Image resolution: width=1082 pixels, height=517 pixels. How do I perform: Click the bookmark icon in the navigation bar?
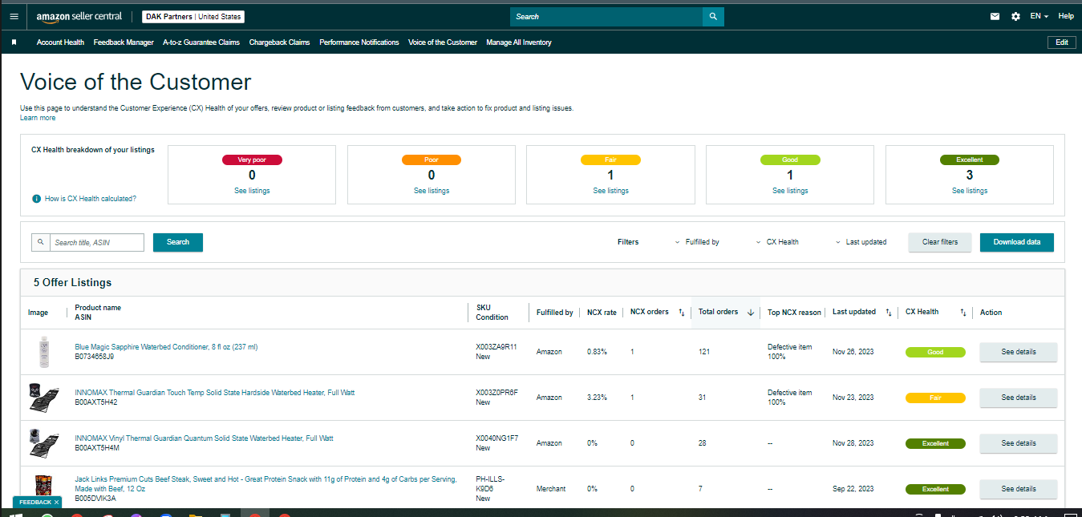tap(14, 42)
